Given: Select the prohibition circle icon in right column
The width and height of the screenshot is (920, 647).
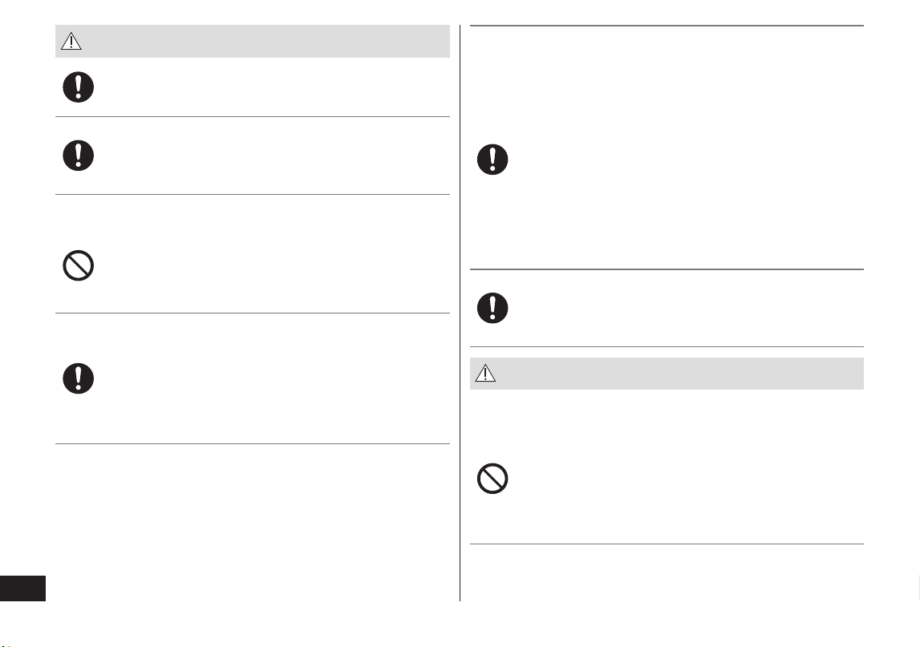Looking at the screenshot, I should point(492,479).
